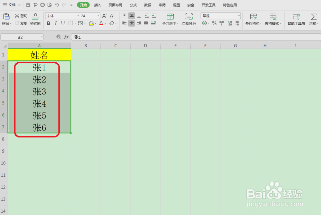Image resolution: width=321 pixels, height=215 pixels.
Task: Open the Smart Toolbox
Action: [296, 20]
